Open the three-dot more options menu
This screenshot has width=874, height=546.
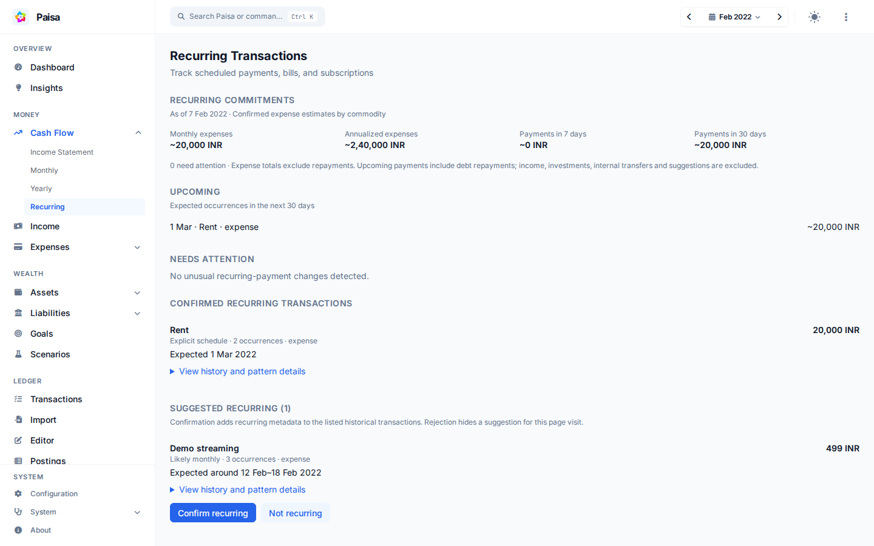point(846,17)
